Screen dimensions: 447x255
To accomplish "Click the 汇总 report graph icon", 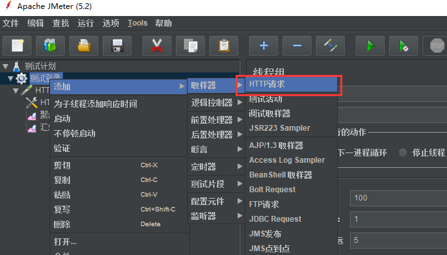I will [x=32, y=128].
